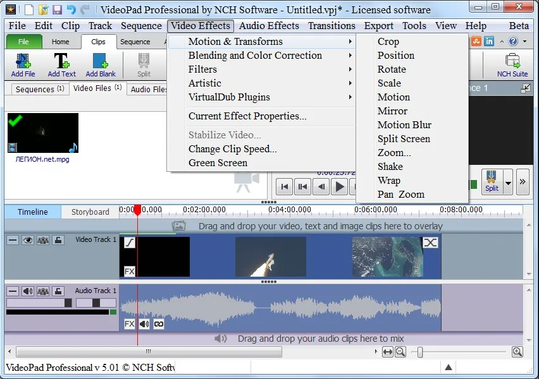Expand the VirtualDub Plugins submenu
The image size is (539, 379).
tap(261, 97)
